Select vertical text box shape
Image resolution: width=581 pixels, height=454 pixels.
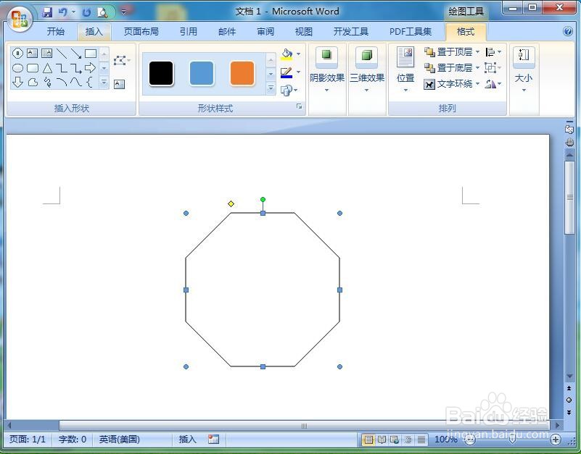(46, 54)
